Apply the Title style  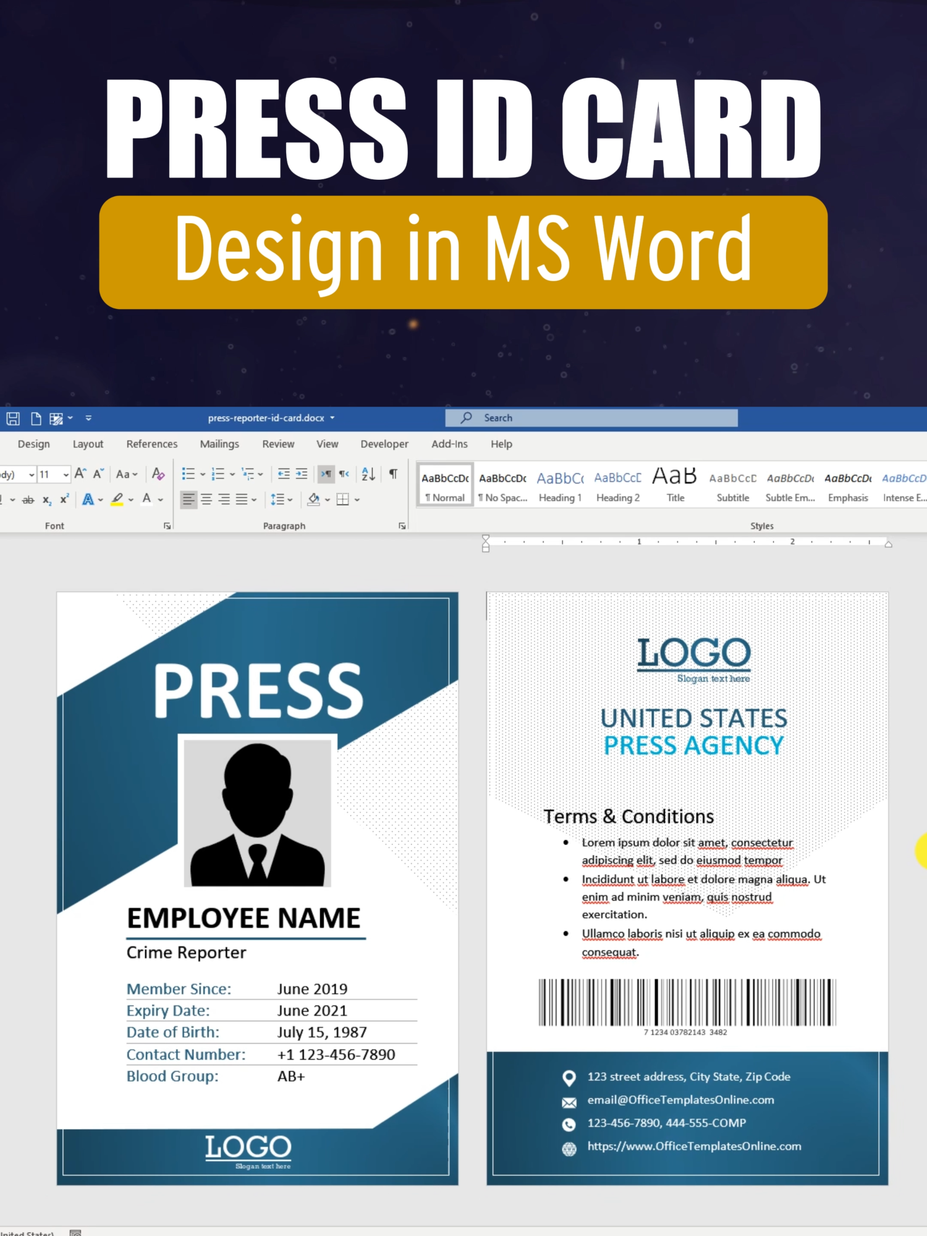[x=675, y=484]
